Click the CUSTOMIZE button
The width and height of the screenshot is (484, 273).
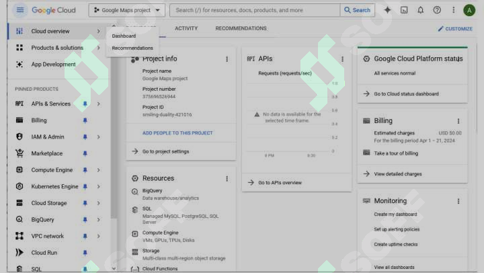455,29
